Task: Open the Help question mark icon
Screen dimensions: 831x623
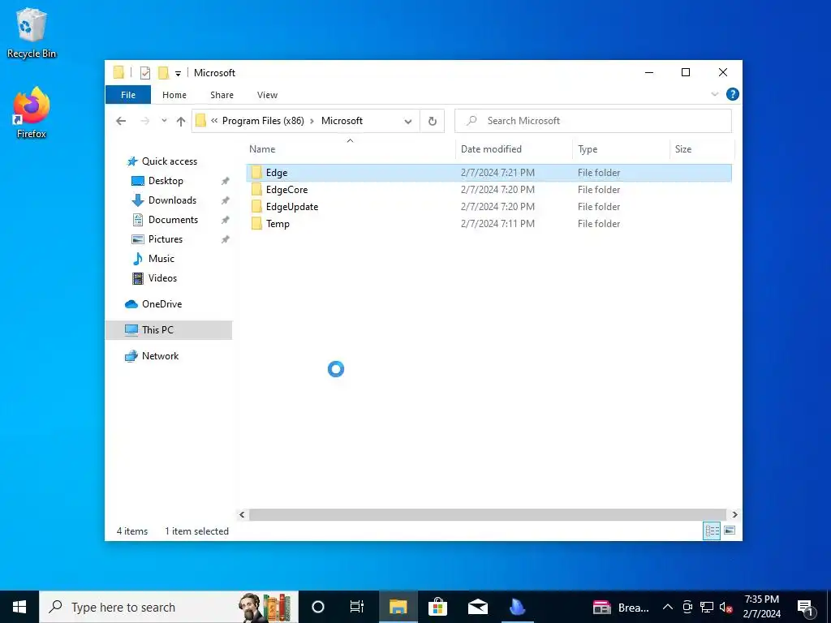Action: [733, 94]
